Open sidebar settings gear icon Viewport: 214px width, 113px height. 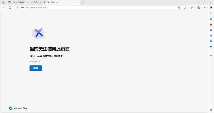(x=211, y=110)
